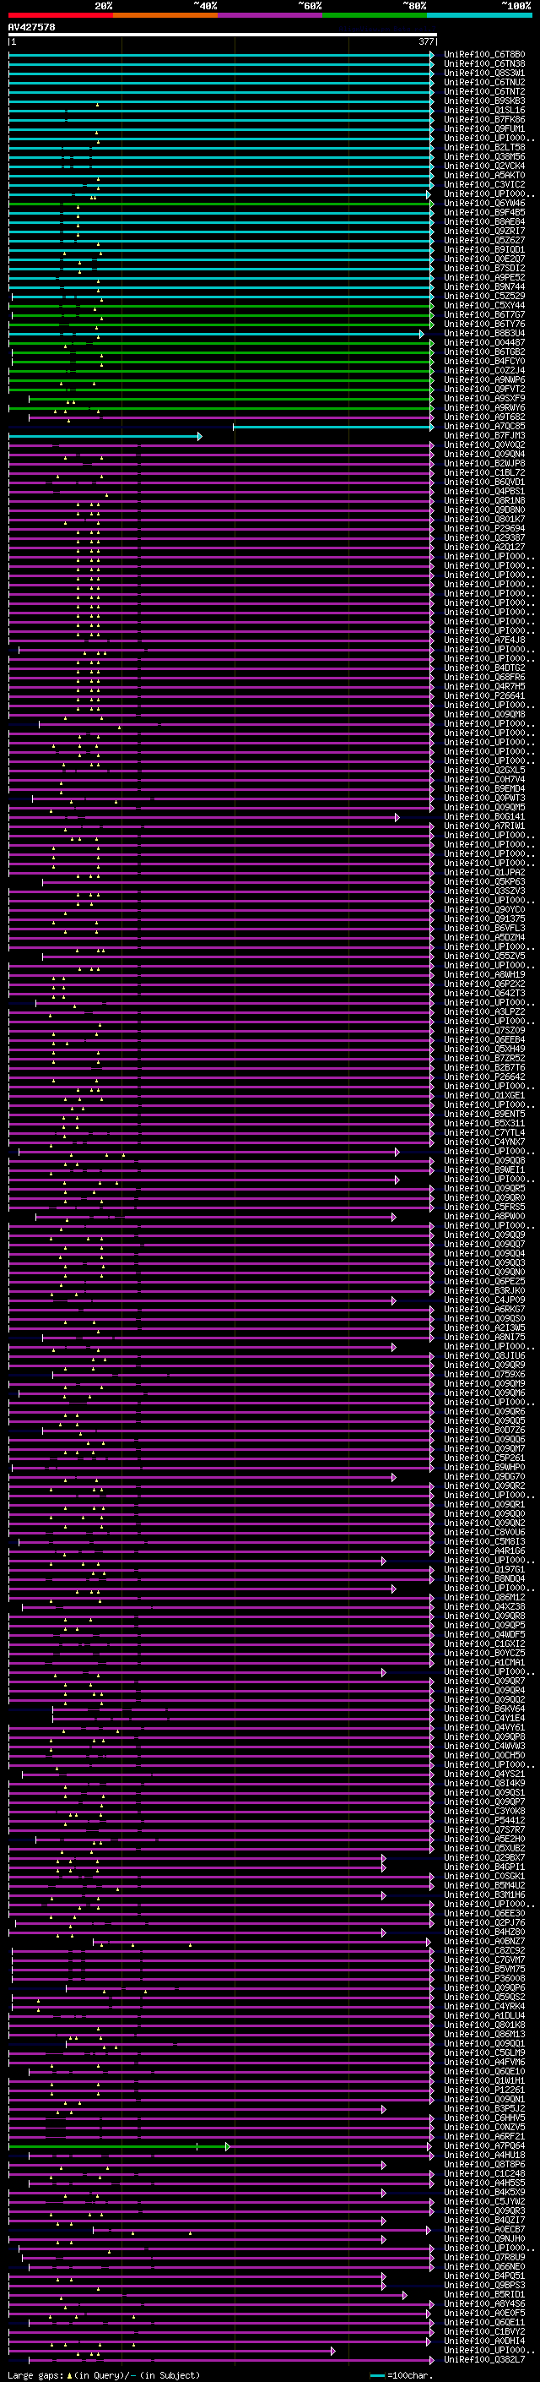Select the UniRef100_A9NWP6 label
Image resolution: width=540 pixels, height=2382 pixels.
484,379
